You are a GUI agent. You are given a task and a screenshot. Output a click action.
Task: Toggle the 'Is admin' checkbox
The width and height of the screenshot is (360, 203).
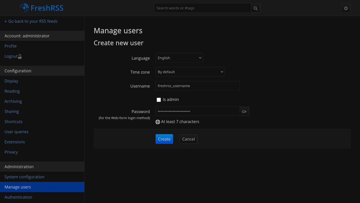coord(159,100)
